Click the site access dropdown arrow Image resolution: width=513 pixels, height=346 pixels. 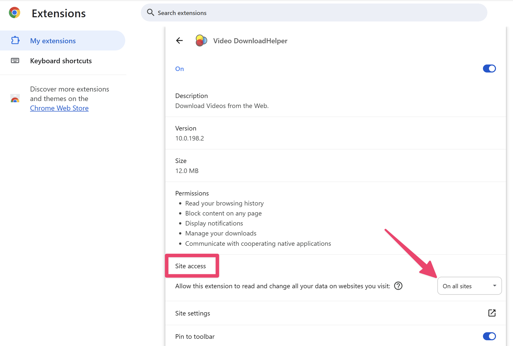point(494,286)
